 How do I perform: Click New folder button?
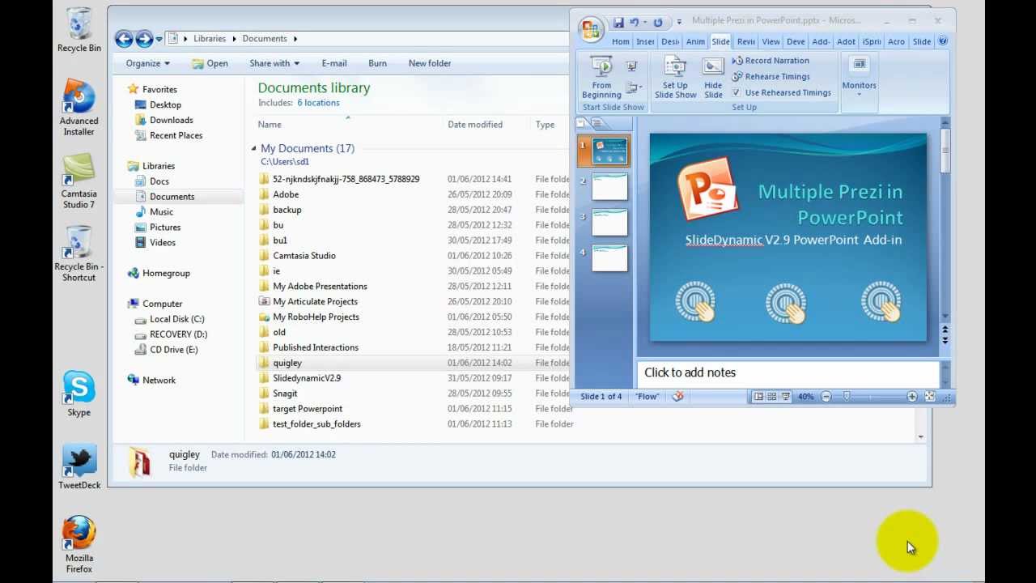[430, 63]
